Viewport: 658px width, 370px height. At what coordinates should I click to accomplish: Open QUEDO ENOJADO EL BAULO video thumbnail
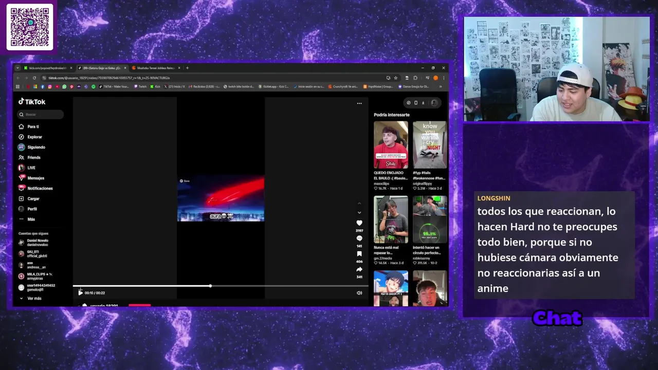[391, 145]
